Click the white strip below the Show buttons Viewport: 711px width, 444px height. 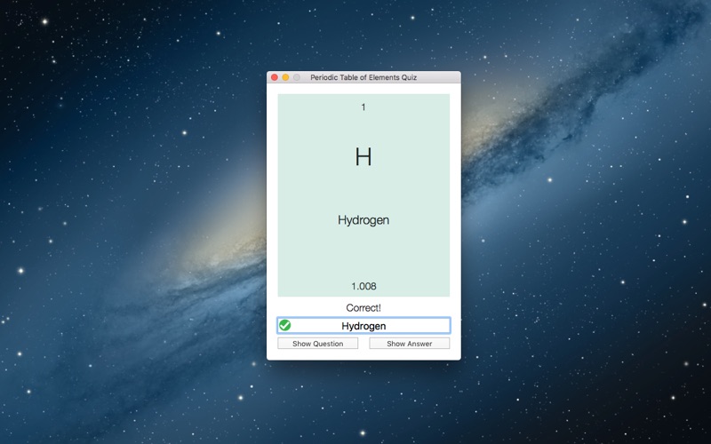click(363, 354)
